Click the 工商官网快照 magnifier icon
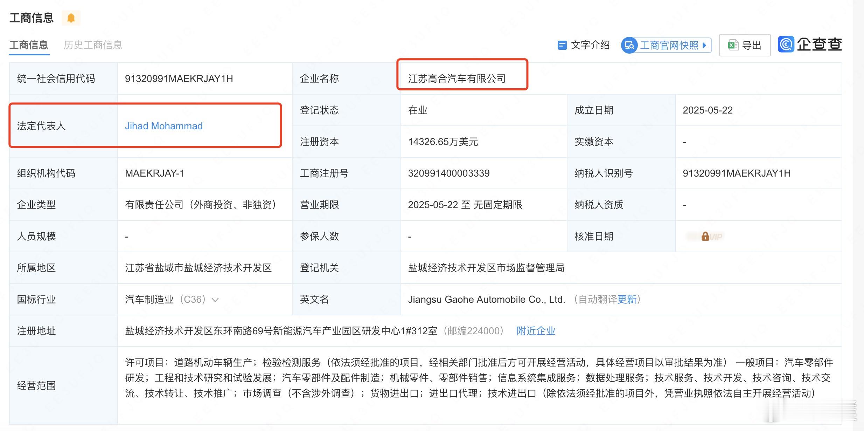The image size is (864, 431). pyautogui.click(x=629, y=45)
